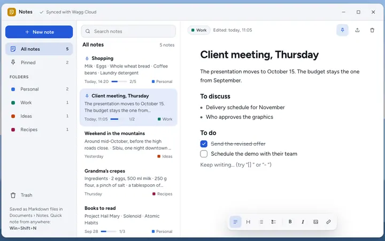This screenshot has height=241, width=385.
Task: Click the magnifier icon in search box
Action: click(88, 31)
